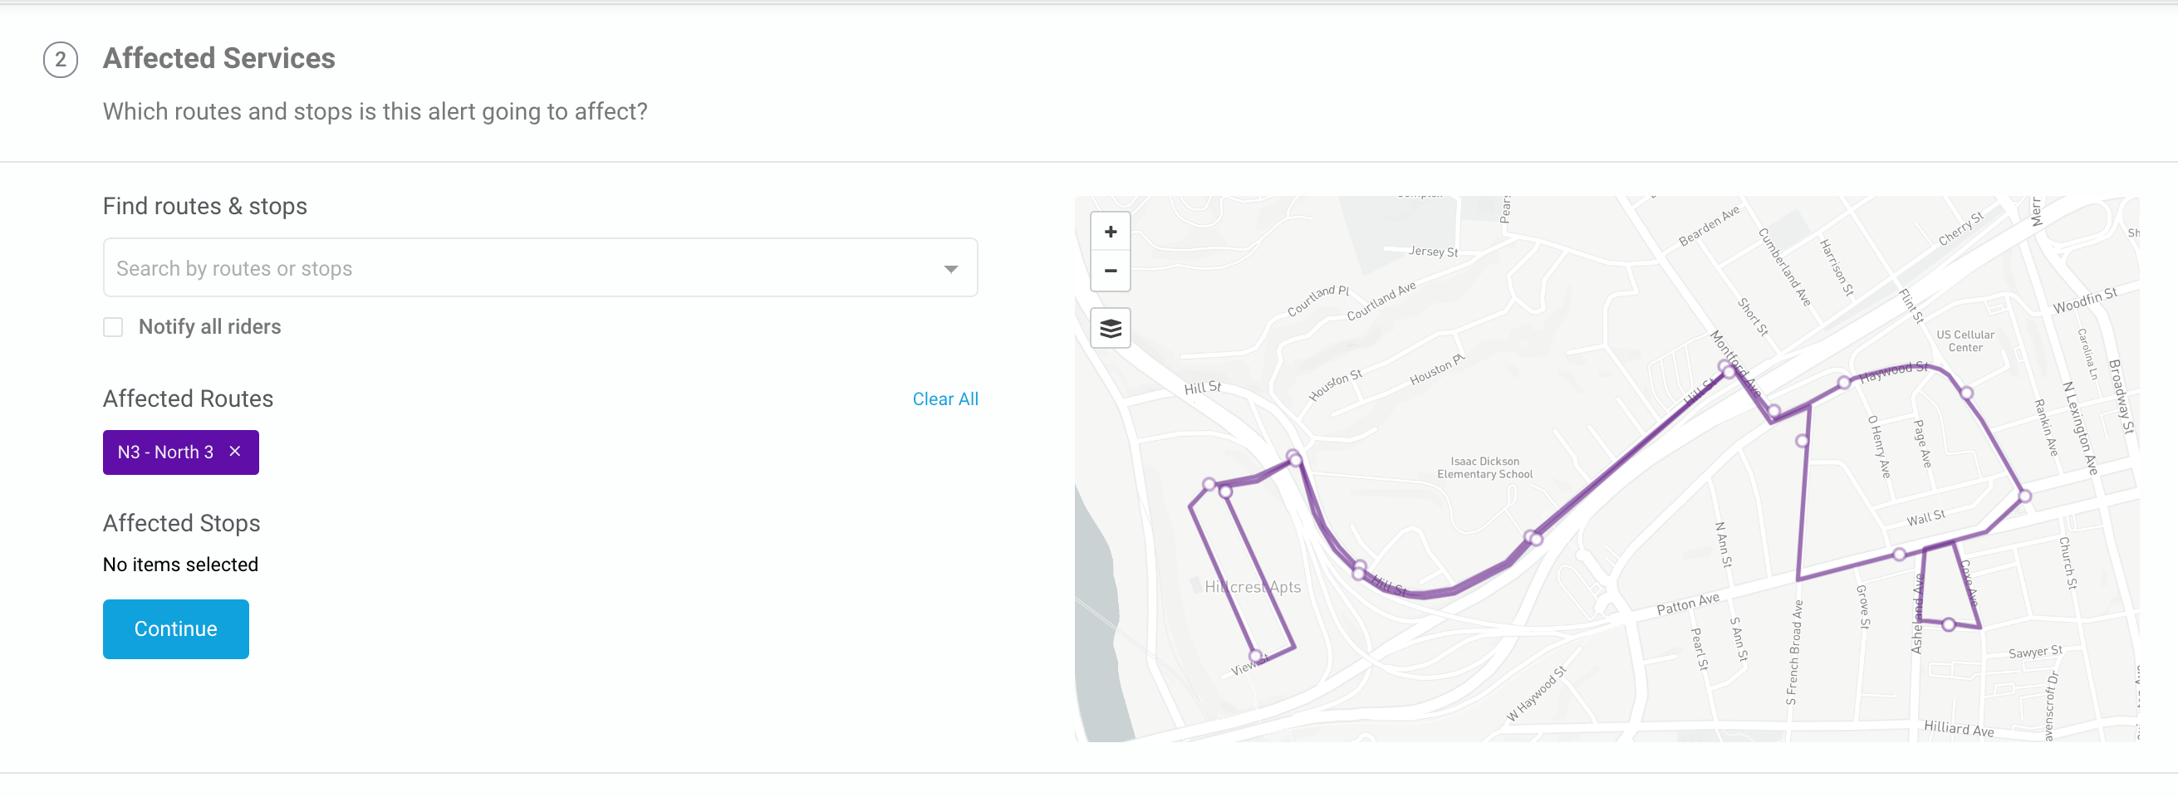Image resolution: width=2178 pixels, height=797 pixels.
Task: Continue to the next step
Action: (176, 628)
